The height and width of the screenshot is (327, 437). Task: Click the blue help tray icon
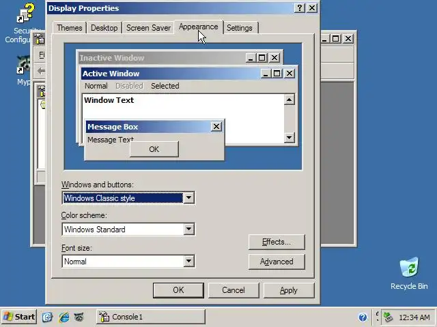tap(363, 317)
